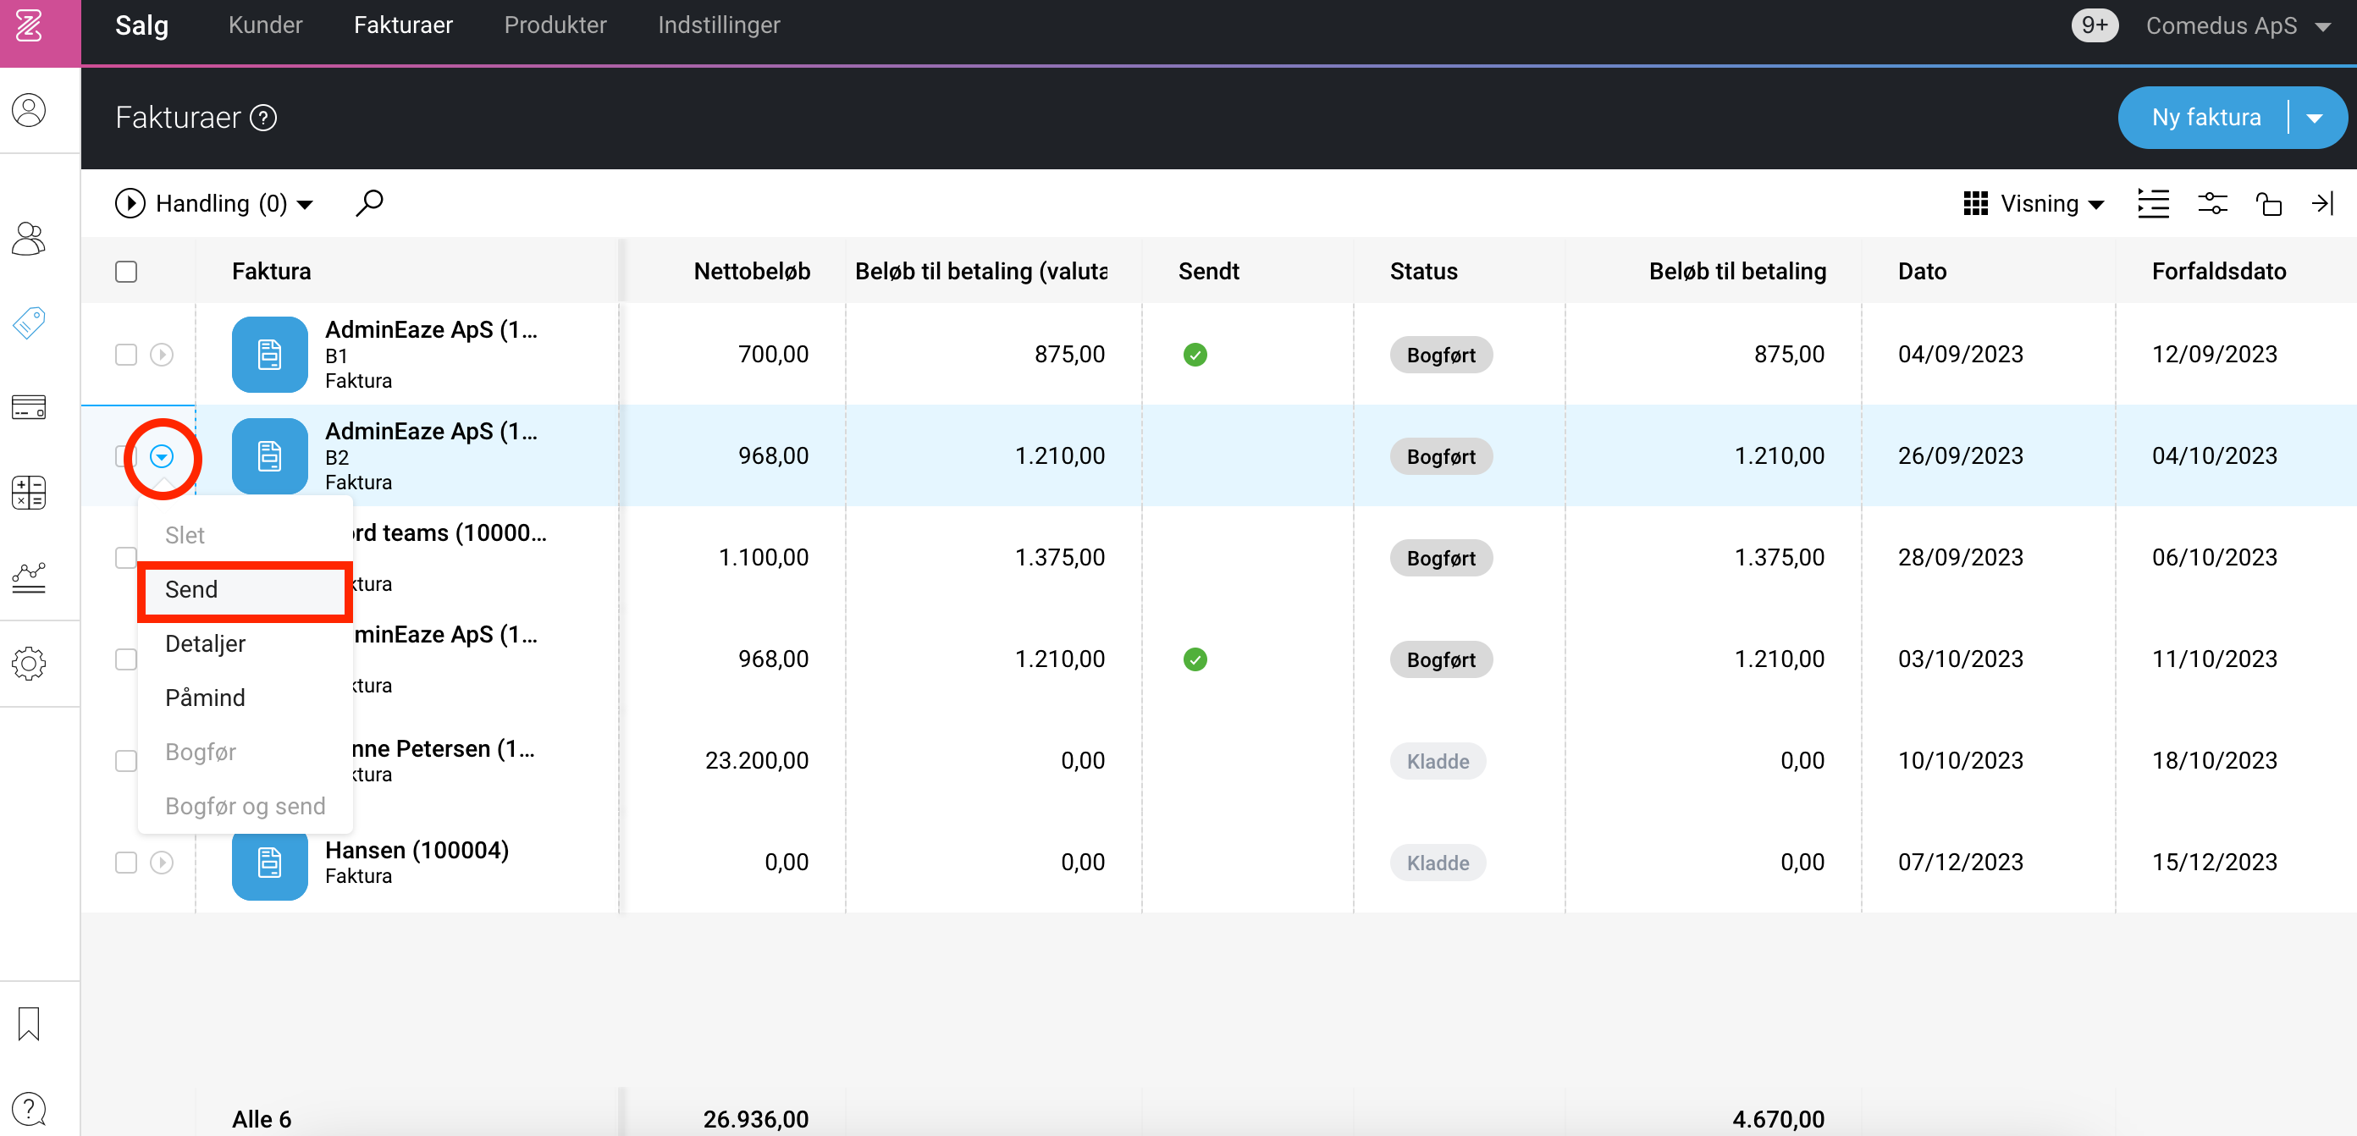Open row actions for invoice B1
The height and width of the screenshot is (1136, 2357).
tap(162, 355)
